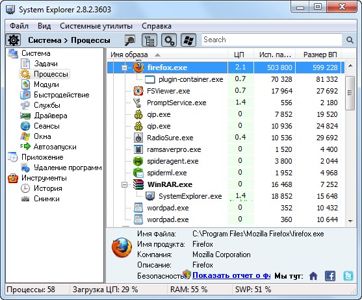
Task: Open the home website icon
Action: click(313, 276)
